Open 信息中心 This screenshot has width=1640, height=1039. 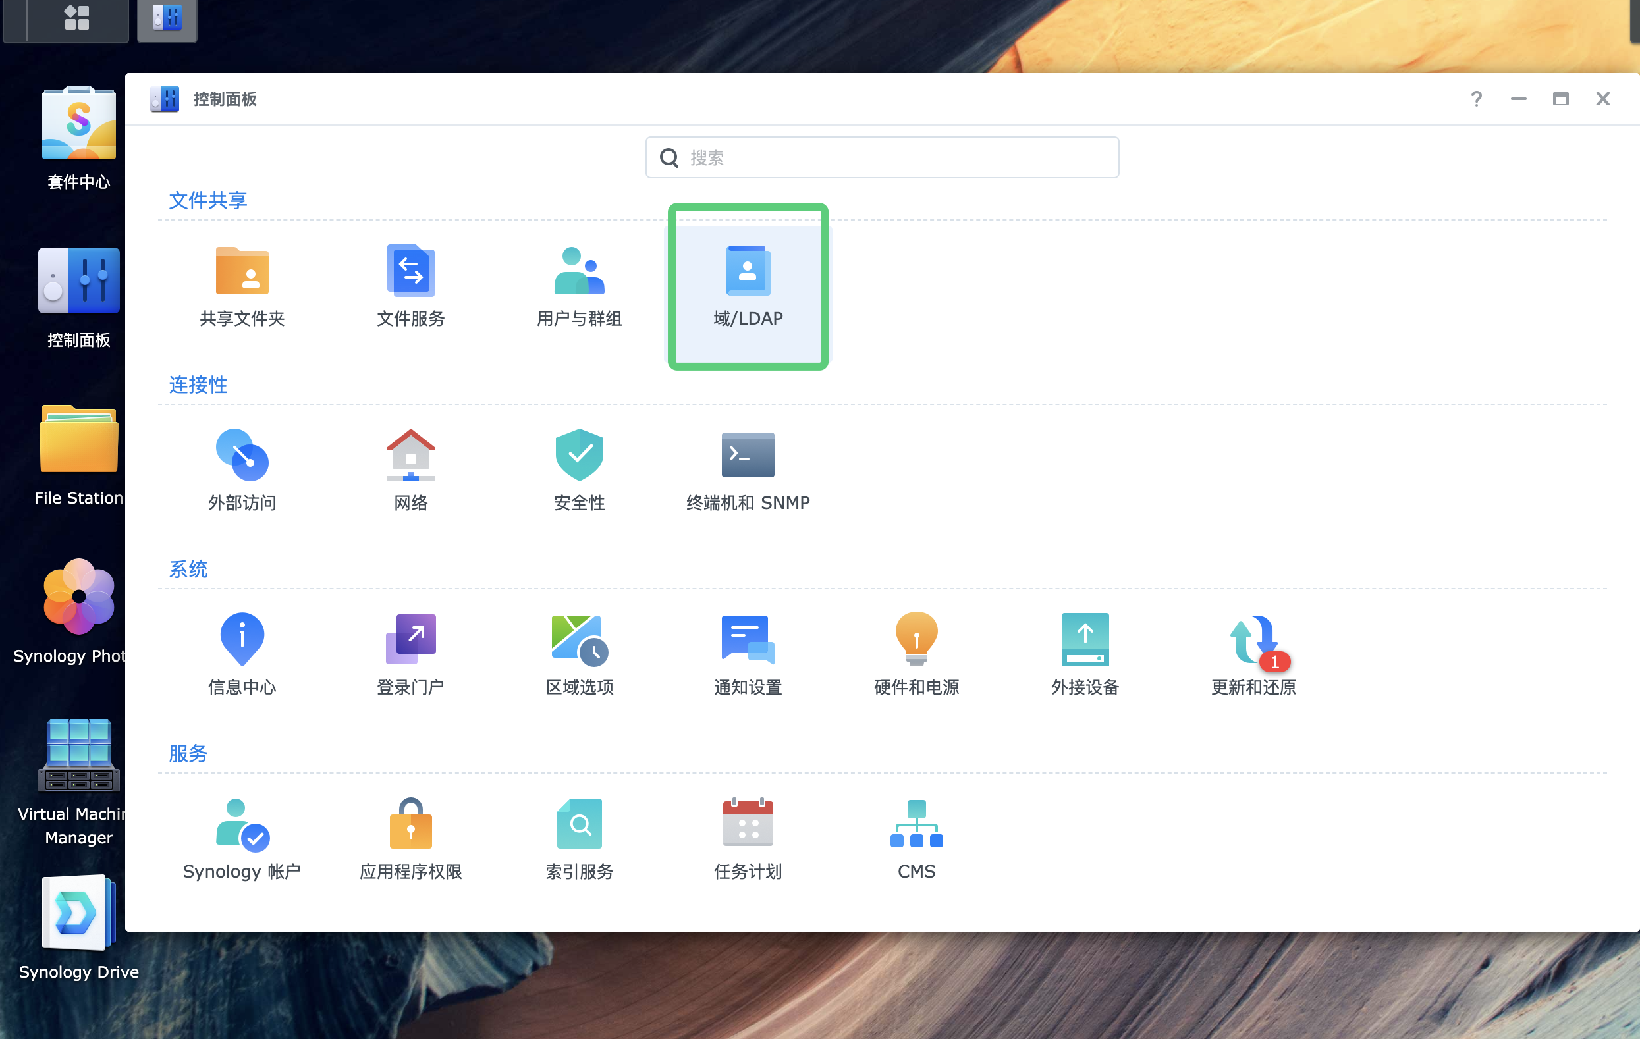click(242, 654)
